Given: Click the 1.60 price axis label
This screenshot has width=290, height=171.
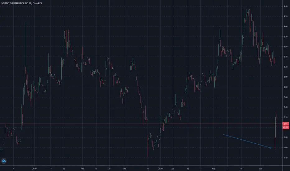Looking at the screenshot, I should [286, 147].
